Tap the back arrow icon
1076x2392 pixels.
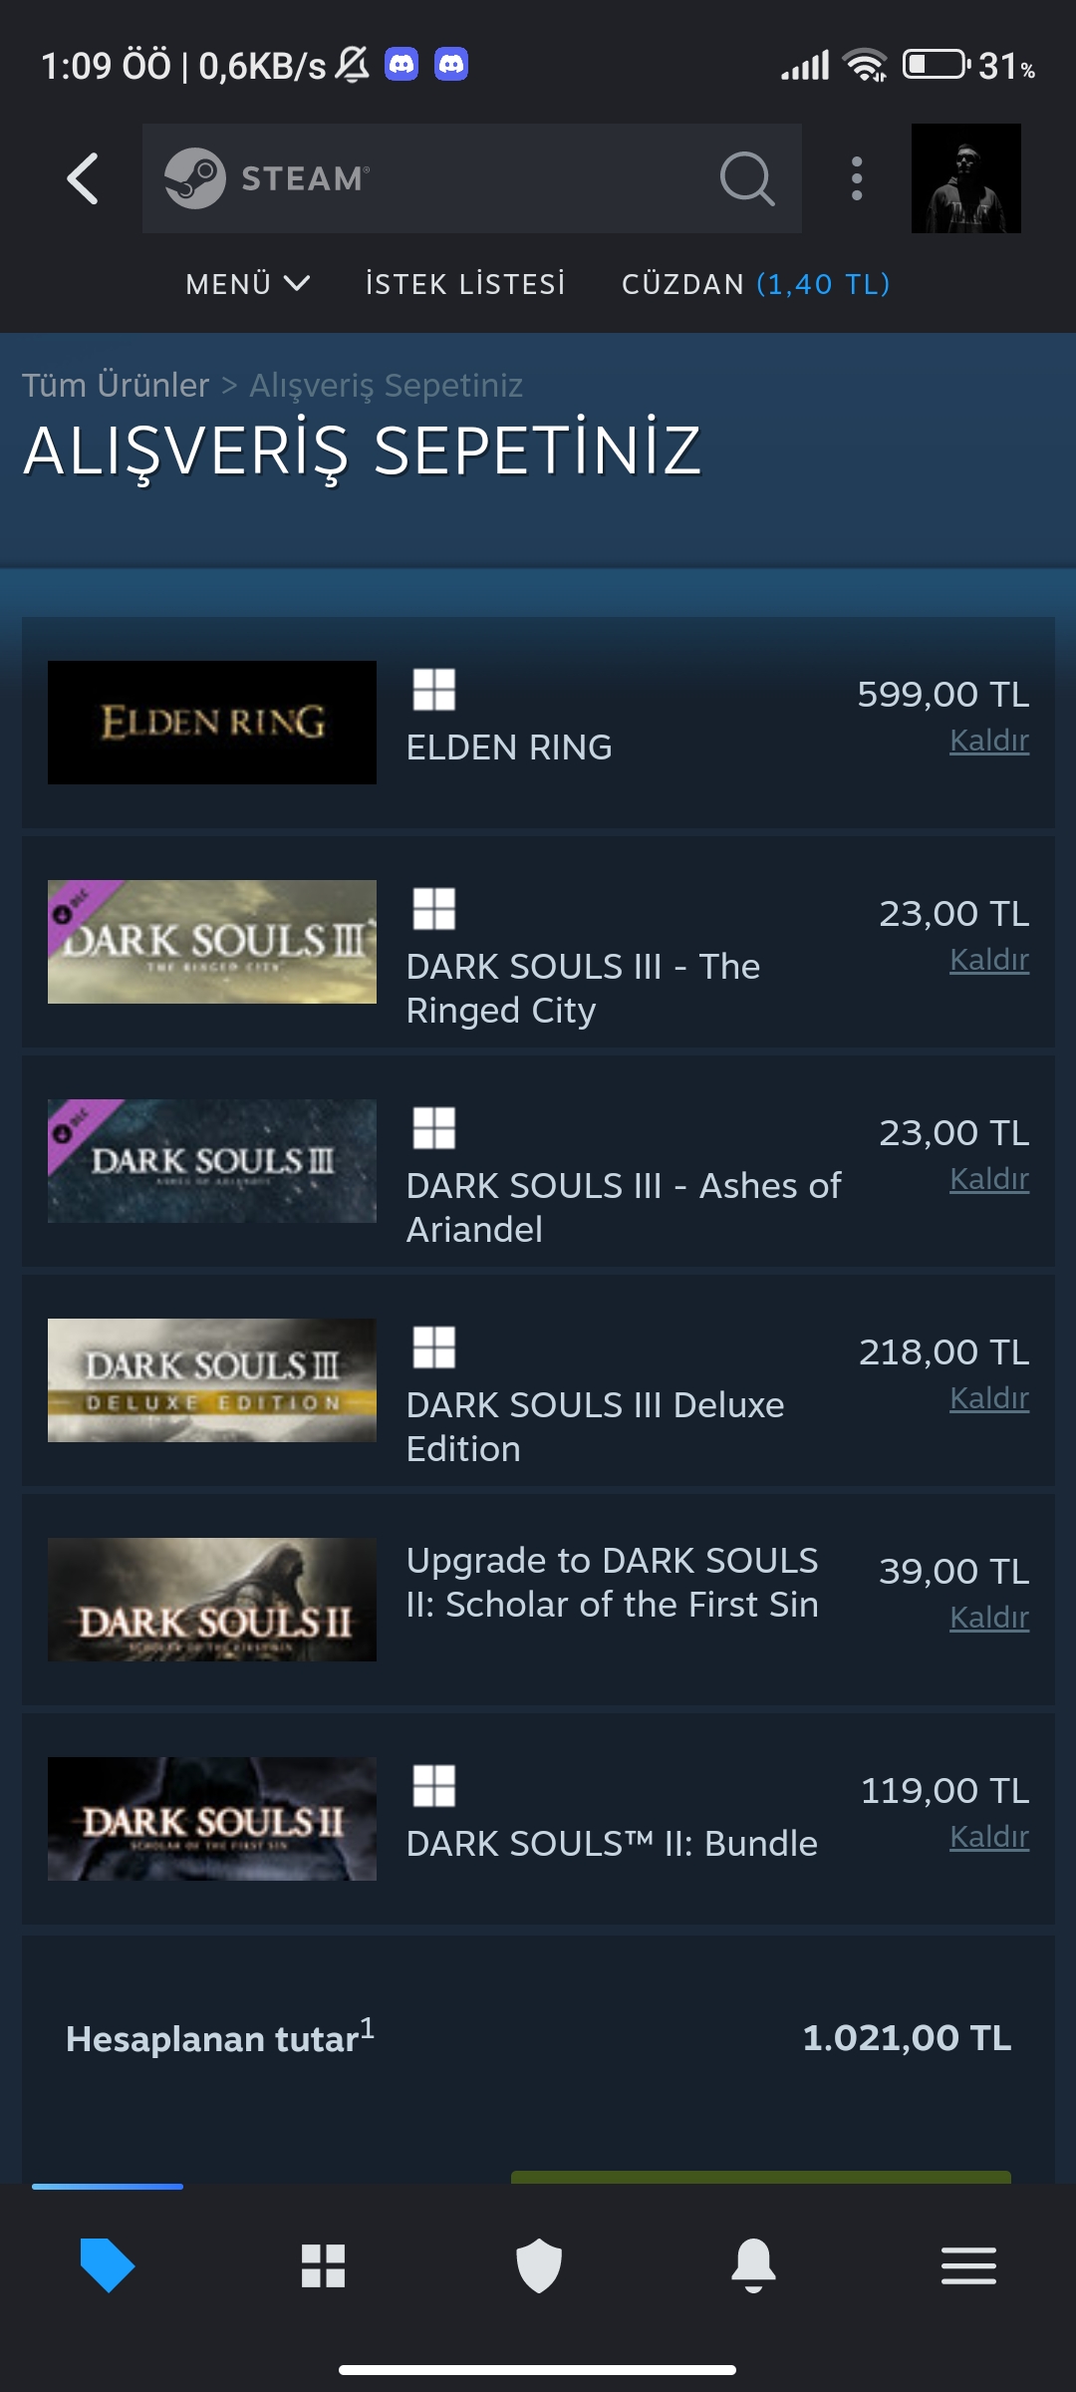click(x=83, y=179)
